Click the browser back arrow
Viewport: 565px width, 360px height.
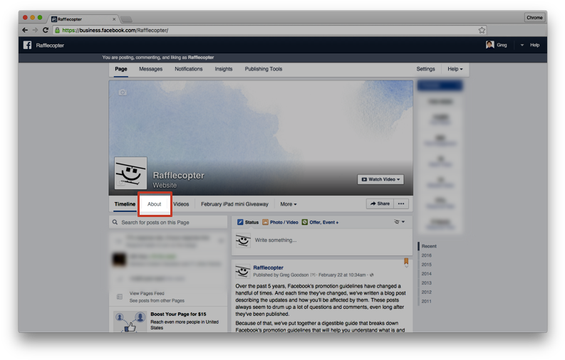25,30
